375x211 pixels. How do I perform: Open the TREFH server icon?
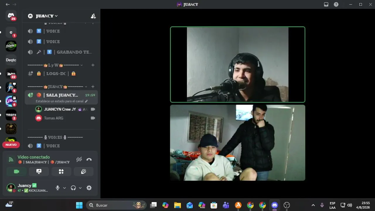(11, 115)
